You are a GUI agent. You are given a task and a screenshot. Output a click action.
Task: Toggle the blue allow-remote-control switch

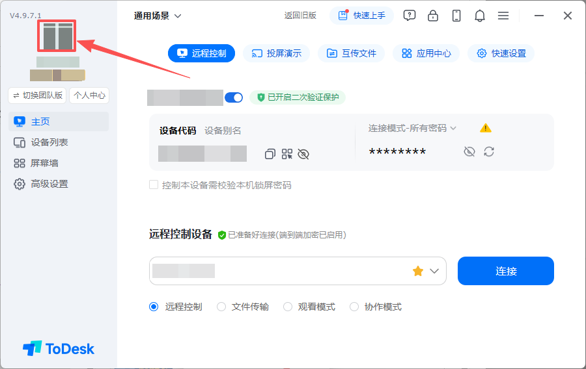(x=234, y=97)
